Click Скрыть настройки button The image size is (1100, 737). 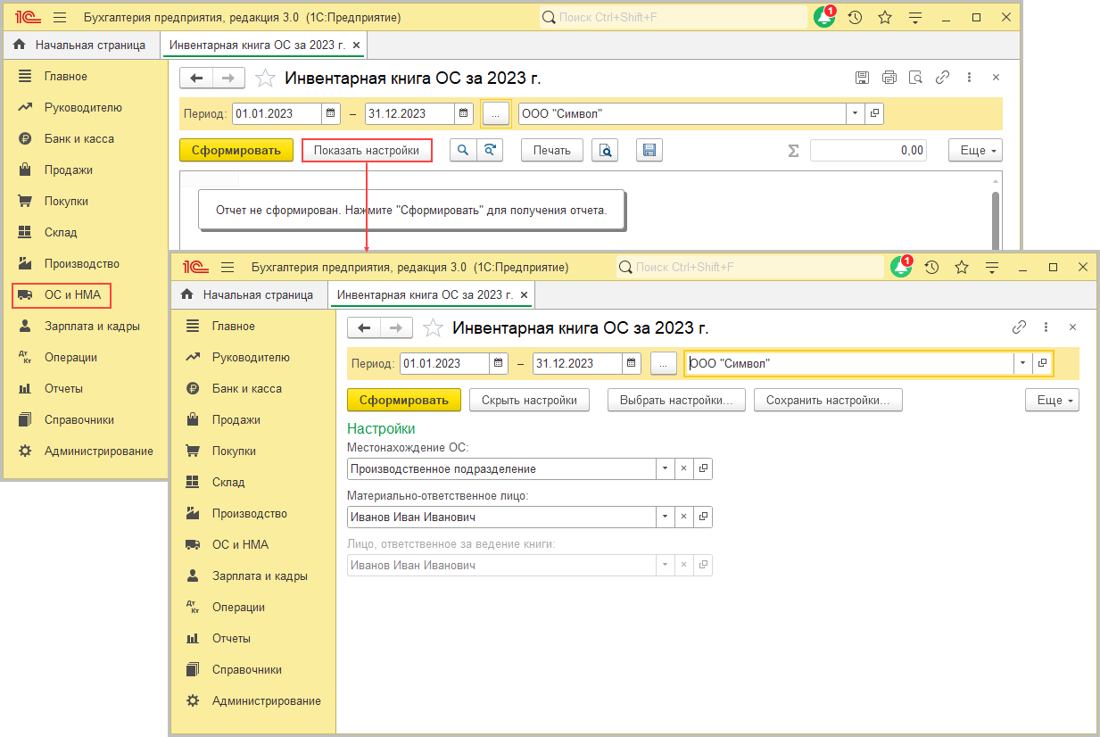pyautogui.click(x=529, y=400)
